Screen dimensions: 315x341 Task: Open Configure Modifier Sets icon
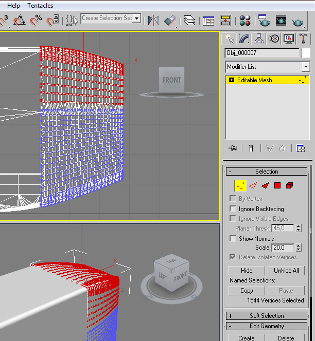point(301,148)
